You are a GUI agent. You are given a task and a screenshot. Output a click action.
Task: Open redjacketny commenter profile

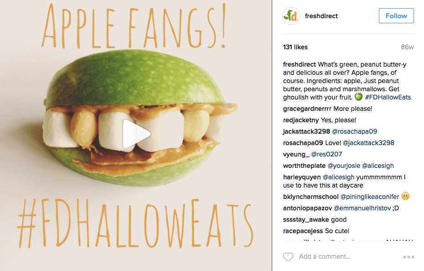300,120
